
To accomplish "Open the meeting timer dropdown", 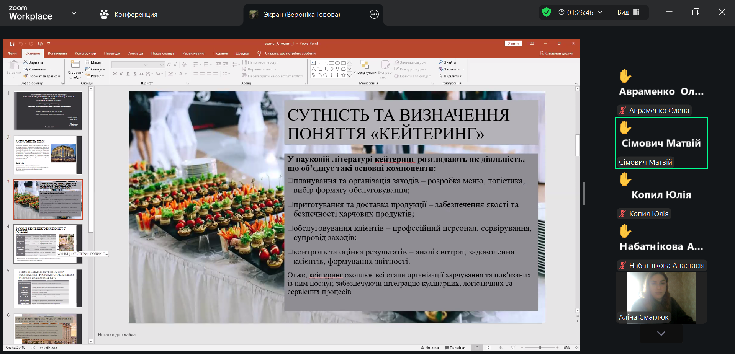I will click(x=600, y=12).
